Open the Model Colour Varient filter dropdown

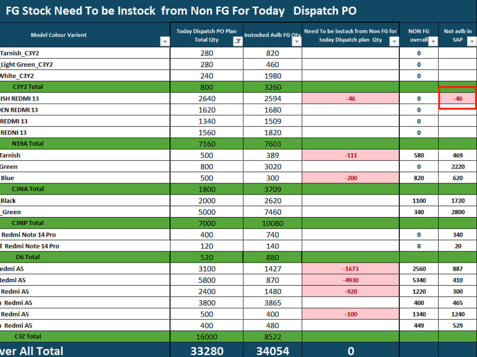pos(165,41)
